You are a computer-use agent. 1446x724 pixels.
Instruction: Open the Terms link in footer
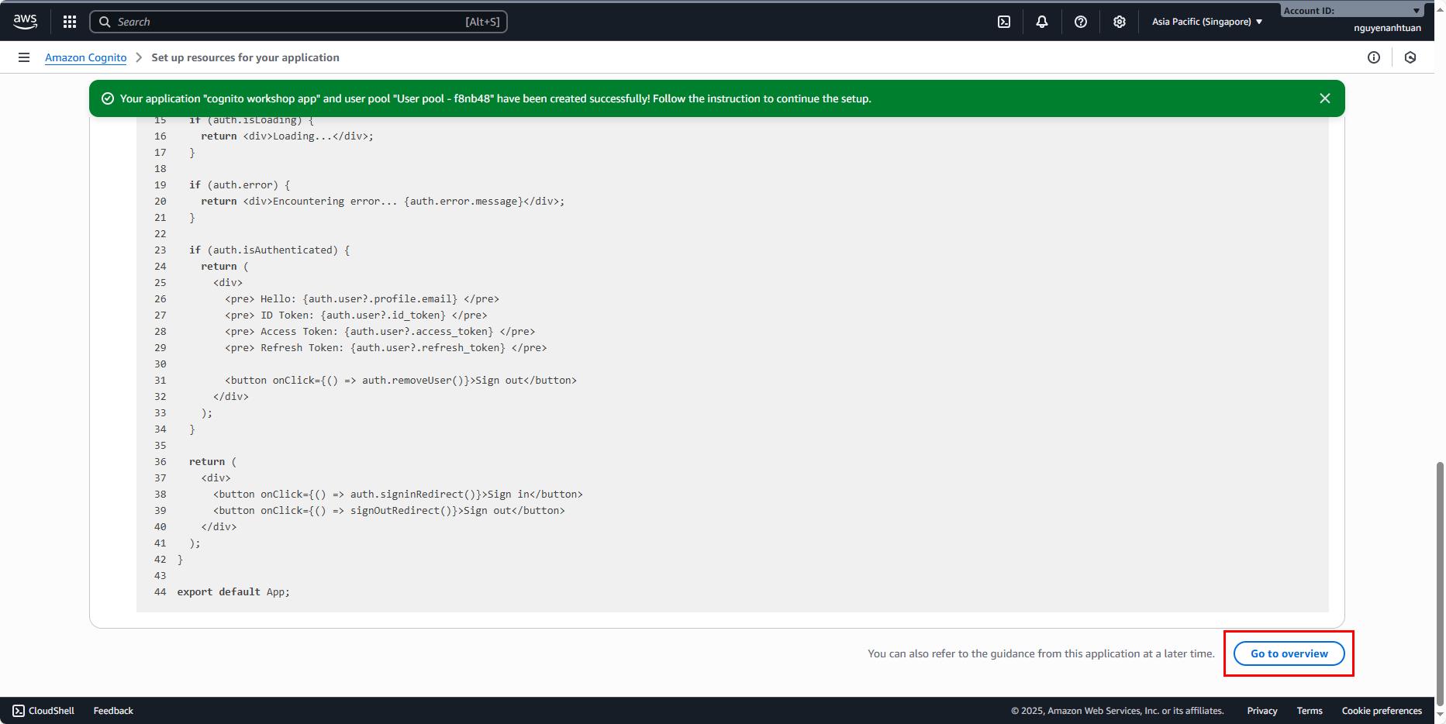(x=1310, y=711)
